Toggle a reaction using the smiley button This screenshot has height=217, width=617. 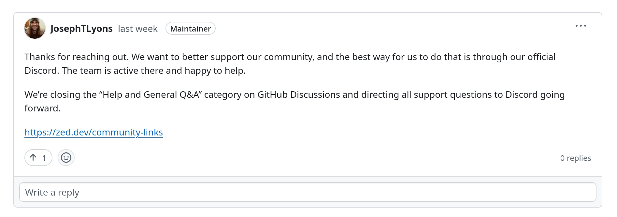pos(66,158)
